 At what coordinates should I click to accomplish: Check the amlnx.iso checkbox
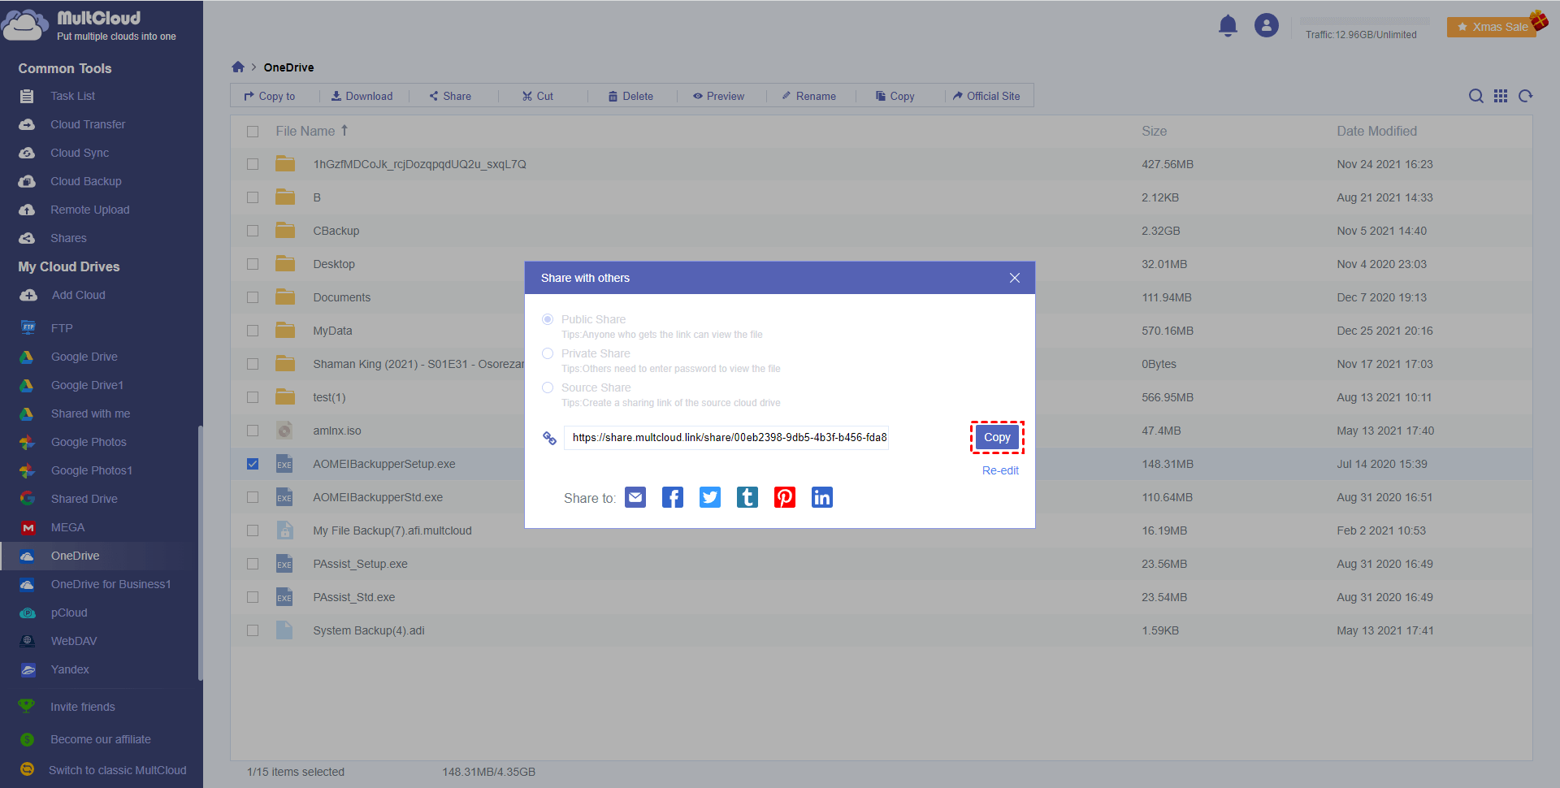point(253,431)
